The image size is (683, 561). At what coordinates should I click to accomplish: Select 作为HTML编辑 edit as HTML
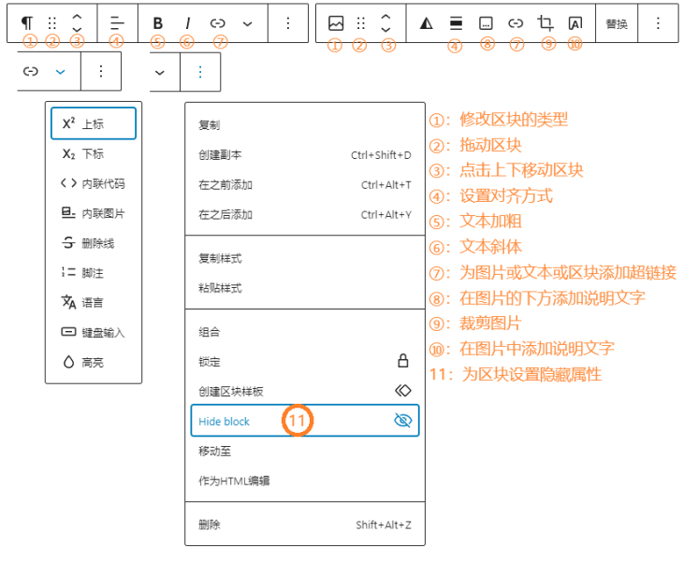coord(305,481)
